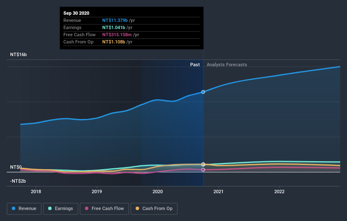Click the 2020 x-axis label
The width and height of the screenshot is (347, 221).
click(x=158, y=191)
